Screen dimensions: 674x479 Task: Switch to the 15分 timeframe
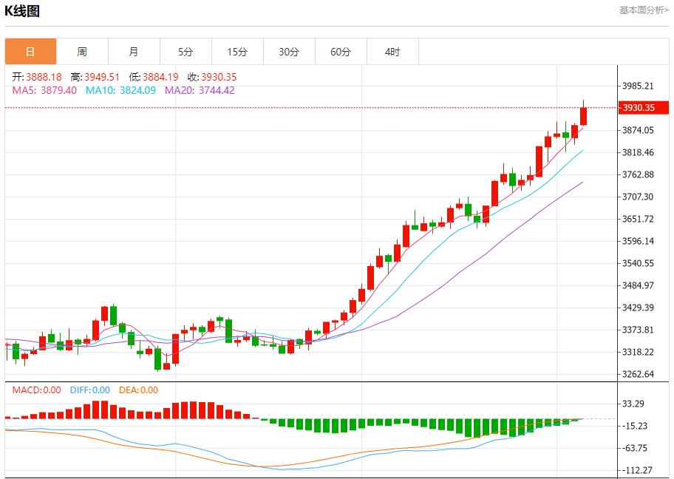click(x=237, y=52)
